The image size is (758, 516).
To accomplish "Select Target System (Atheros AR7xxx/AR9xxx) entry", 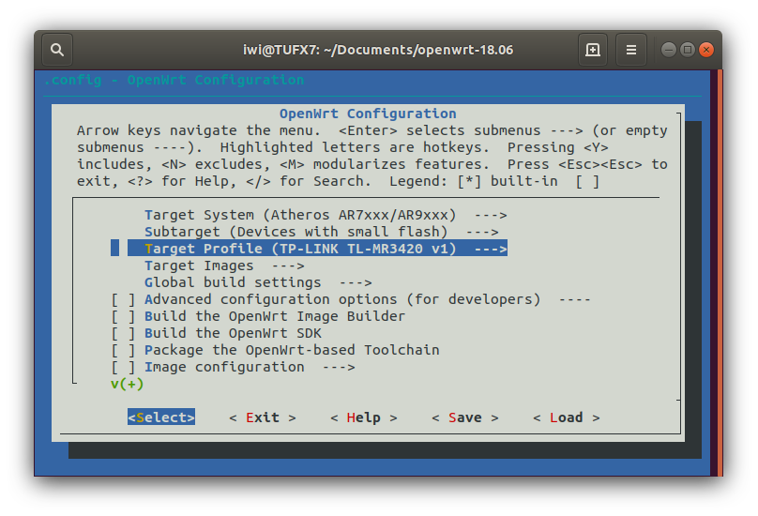I will point(326,215).
